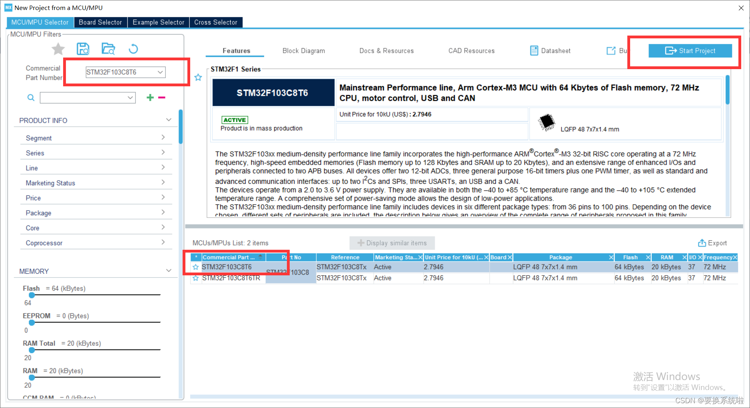Click the EEPROM slider handle
Image resolution: width=750 pixels, height=408 pixels.
pyautogui.click(x=32, y=322)
